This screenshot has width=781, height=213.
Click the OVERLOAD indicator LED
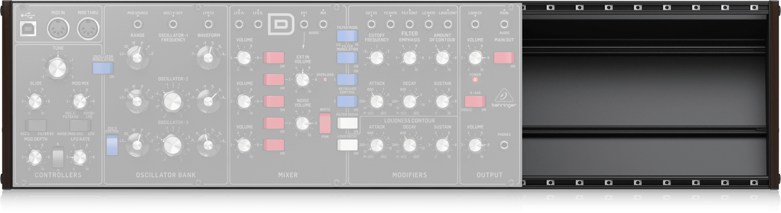click(325, 79)
